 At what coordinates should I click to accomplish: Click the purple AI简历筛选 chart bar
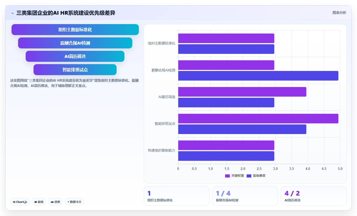coord(242,92)
